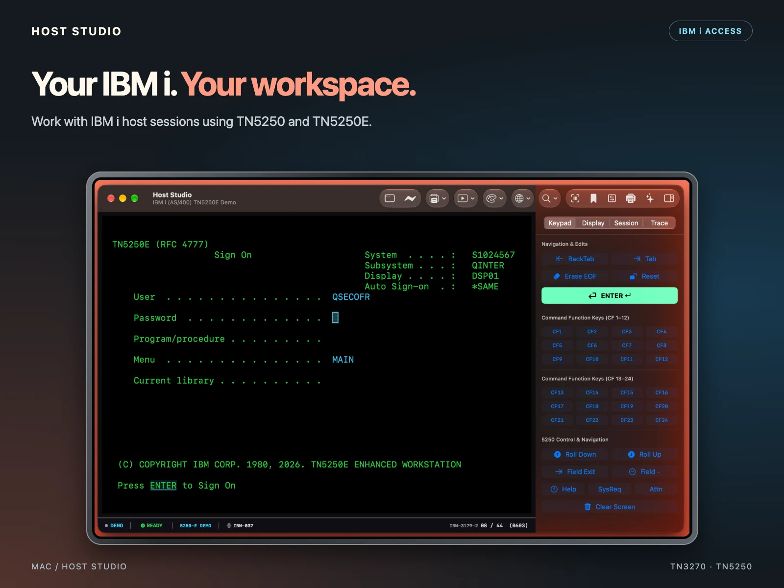784x588 pixels.
Task: Click the User field showing QSECOFR
Action: [351, 297]
